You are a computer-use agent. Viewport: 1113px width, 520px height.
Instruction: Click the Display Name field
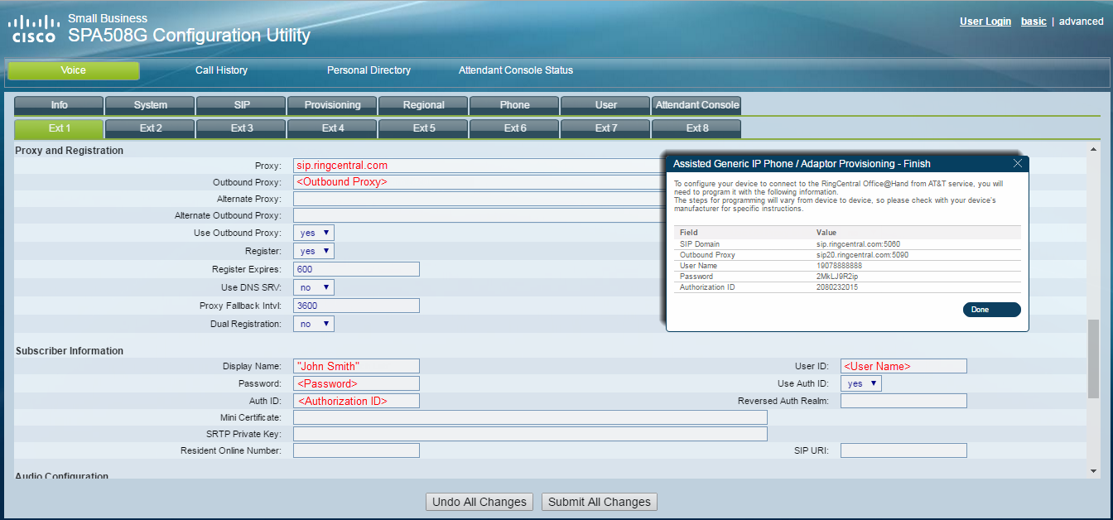pyautogui.click(x=356, y=366)
